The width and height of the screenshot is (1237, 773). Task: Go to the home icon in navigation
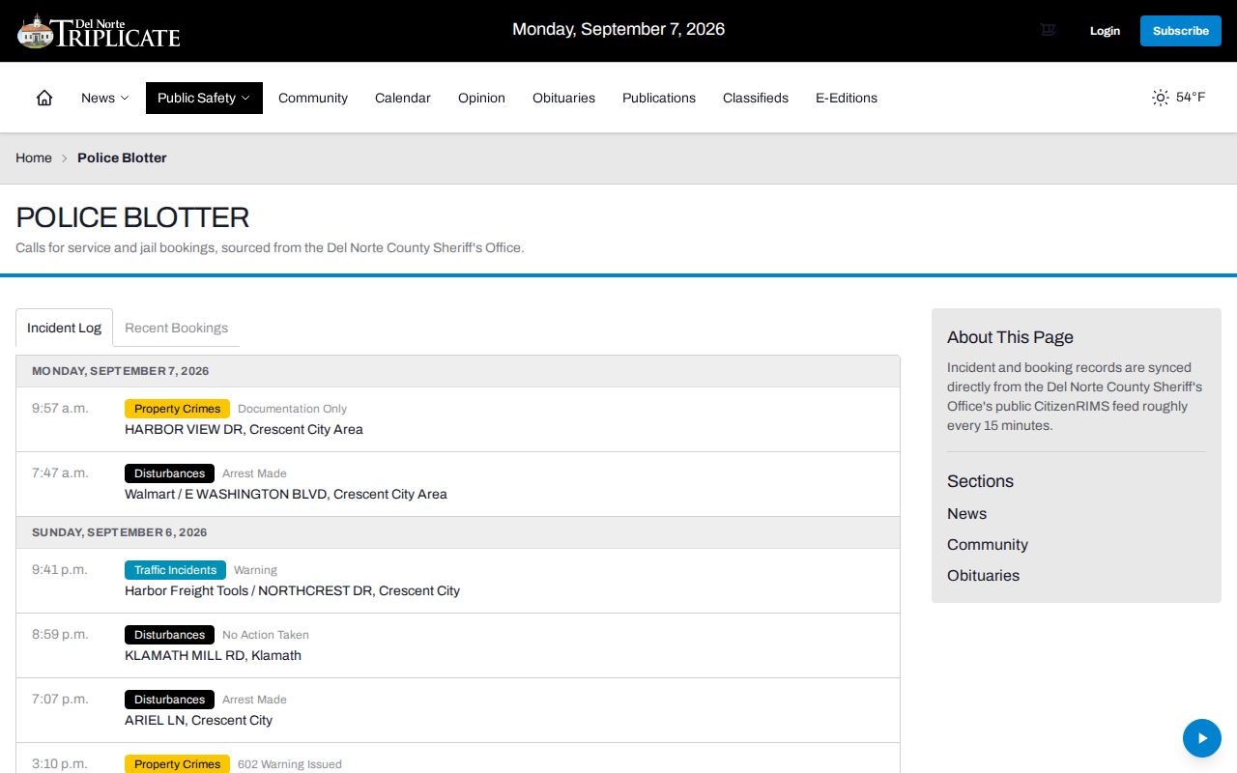pos(44,98)
